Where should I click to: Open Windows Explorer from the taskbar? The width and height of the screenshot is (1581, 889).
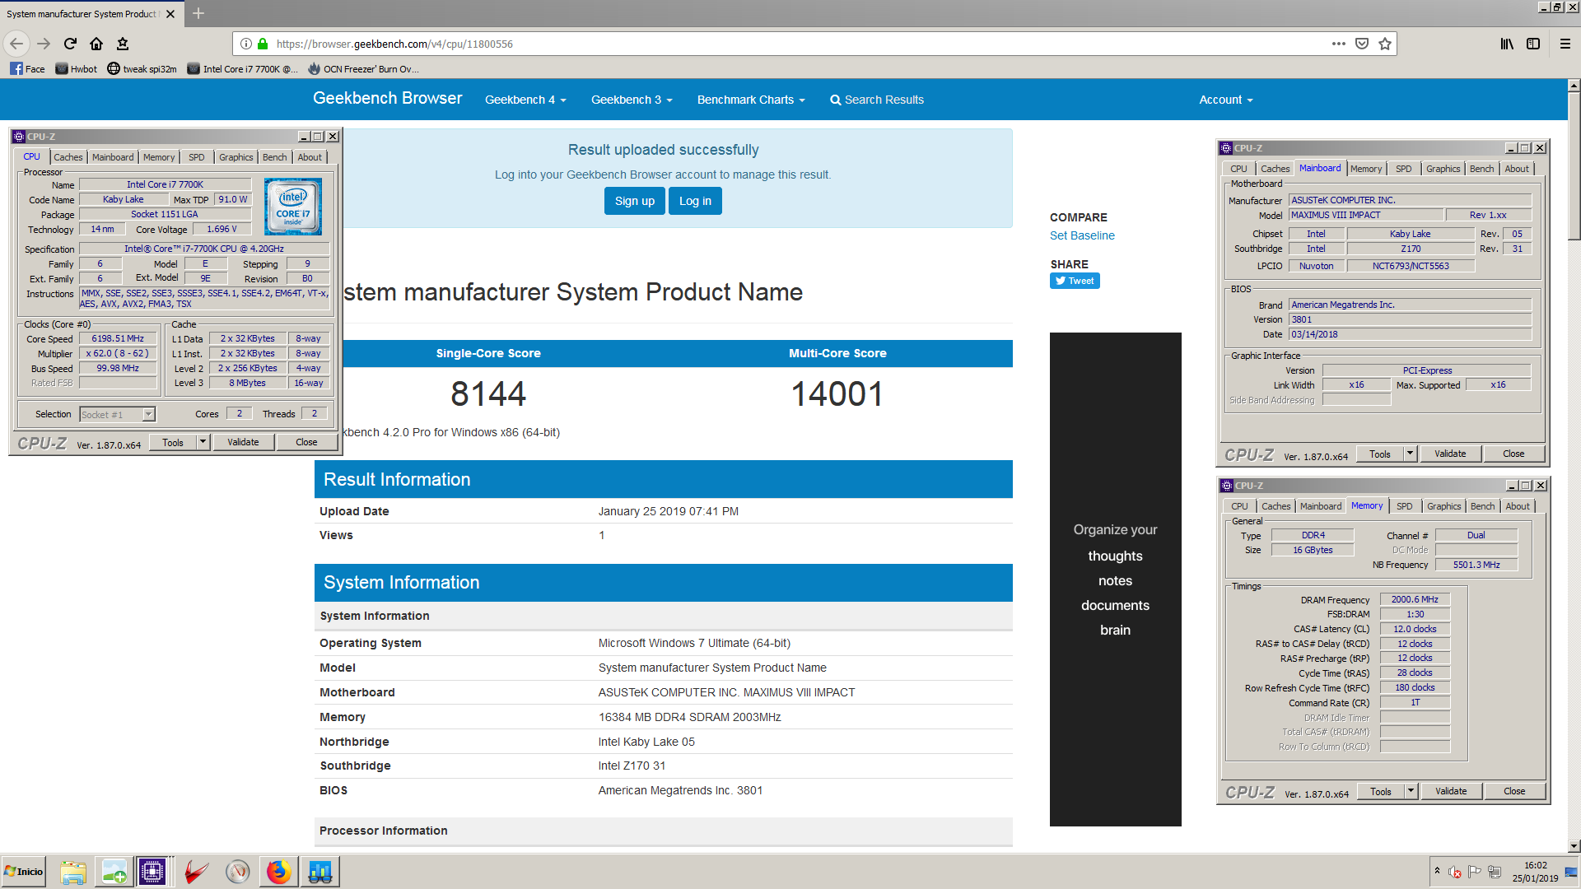[x=73, y=872]
